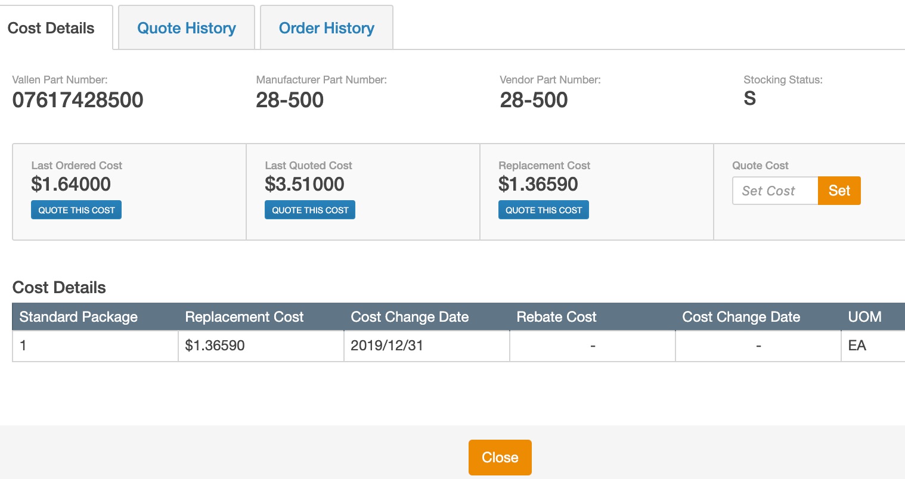Open the Order History tab
905x479 pixels.
coord(326,28)
